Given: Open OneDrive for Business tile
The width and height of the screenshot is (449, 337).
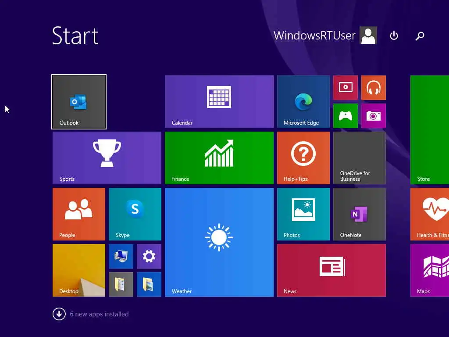Looking at the screenshot, I should [x=360, y=158].
